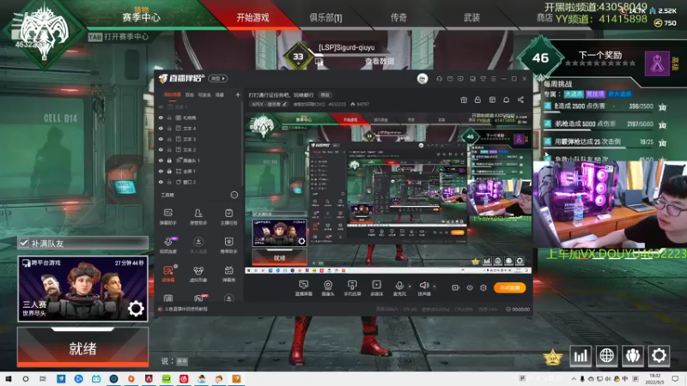The height and width of the screenshot is (386, 687).
Task: Click the 下一个奖励 purple reward icon
Action: (657, 63)
